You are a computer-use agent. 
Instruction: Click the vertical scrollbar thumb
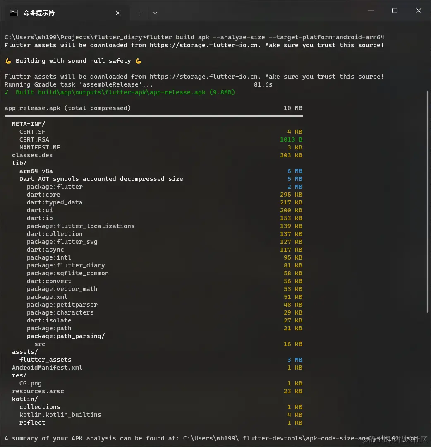427,202
